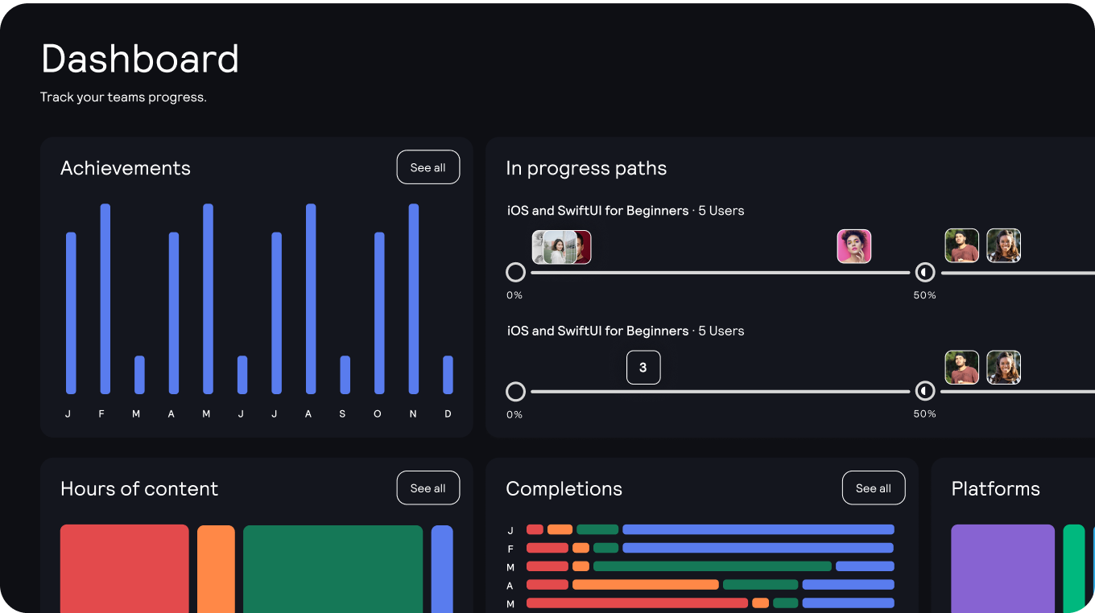Select the orange segment in Completions A row
Screen dimensions: 1095x613
646,585
